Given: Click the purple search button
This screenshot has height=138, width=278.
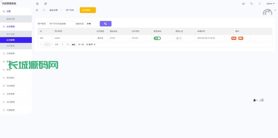Looking at the screenshot, I should [105, 24].
